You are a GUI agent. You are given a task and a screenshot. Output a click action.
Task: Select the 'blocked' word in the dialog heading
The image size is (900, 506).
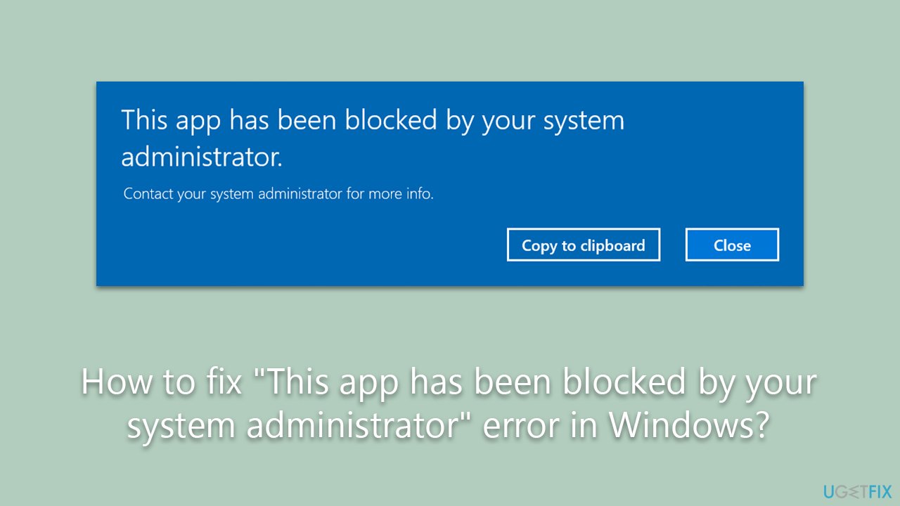point(392,120)
